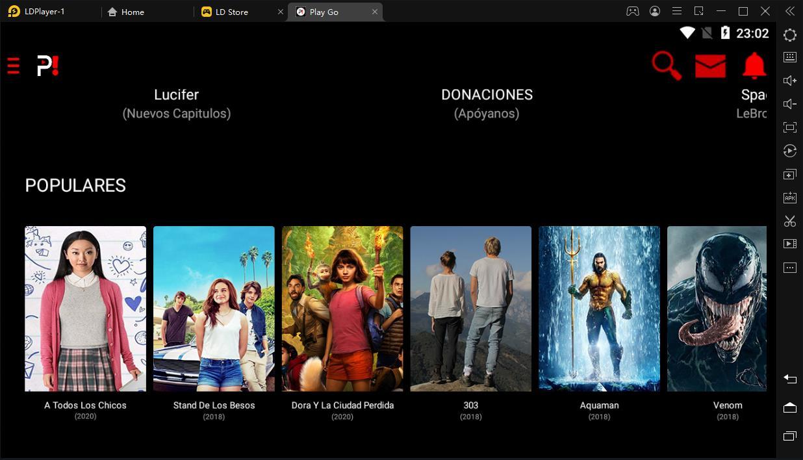Open the title bar menu lines icon
The image size is (803, 460).
pyautogui.click(x=677, y=11)
